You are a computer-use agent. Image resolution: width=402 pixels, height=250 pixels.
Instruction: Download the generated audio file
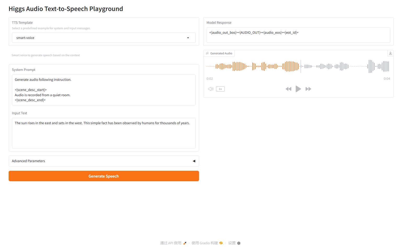coord(390,53)
